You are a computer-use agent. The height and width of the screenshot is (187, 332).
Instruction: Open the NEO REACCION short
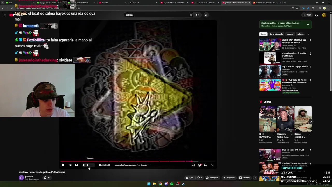pyautogui.click(x=268, y=119)
